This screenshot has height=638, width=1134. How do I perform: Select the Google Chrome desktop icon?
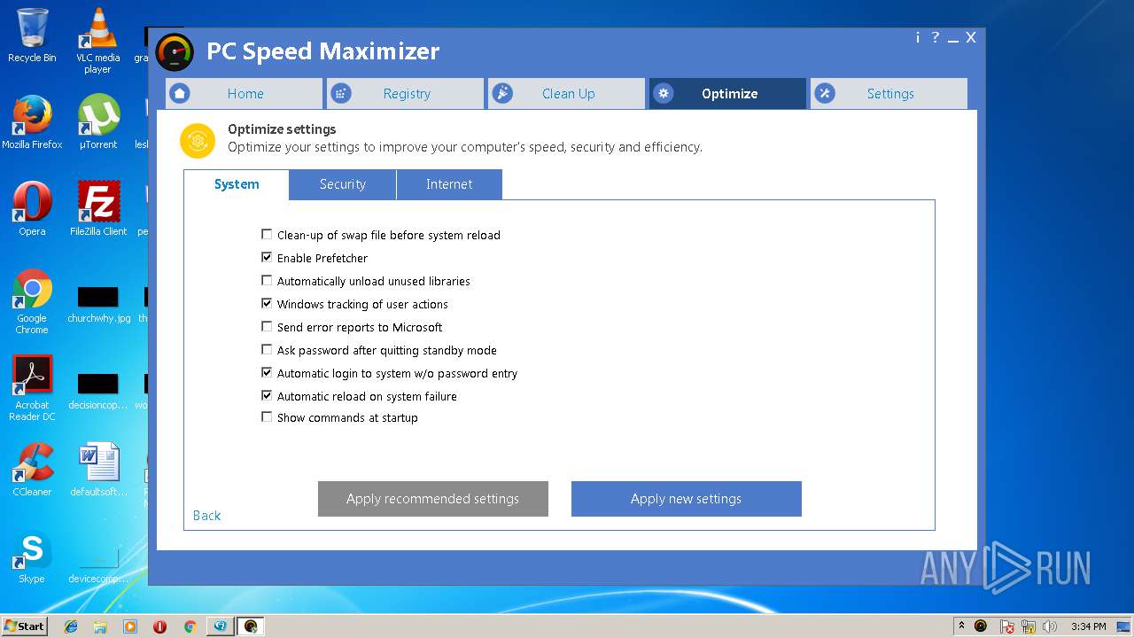tap(32, 301)
